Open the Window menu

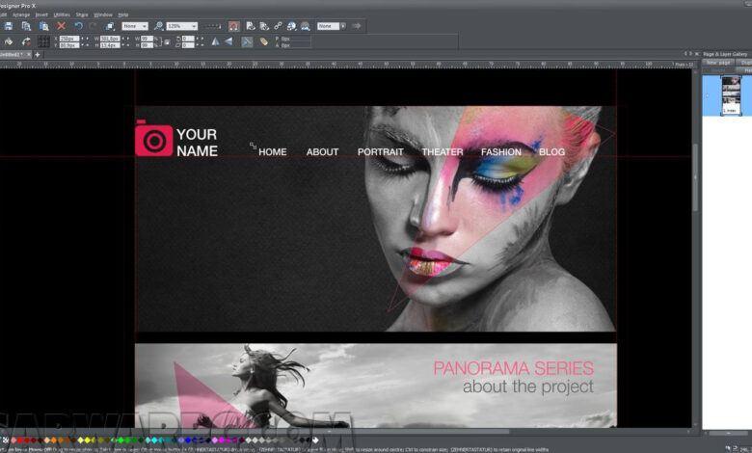102,14
